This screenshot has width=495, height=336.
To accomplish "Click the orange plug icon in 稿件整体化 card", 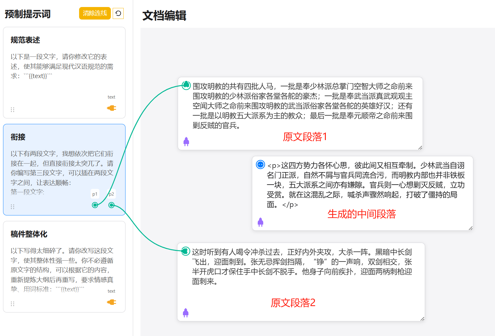I will tap(111, 302).
